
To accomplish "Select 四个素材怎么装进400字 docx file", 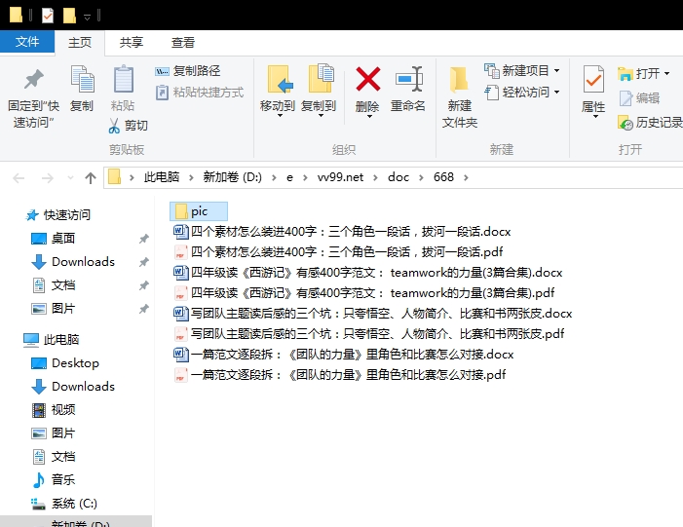I will pyautogui.click(x=342, y=231).
